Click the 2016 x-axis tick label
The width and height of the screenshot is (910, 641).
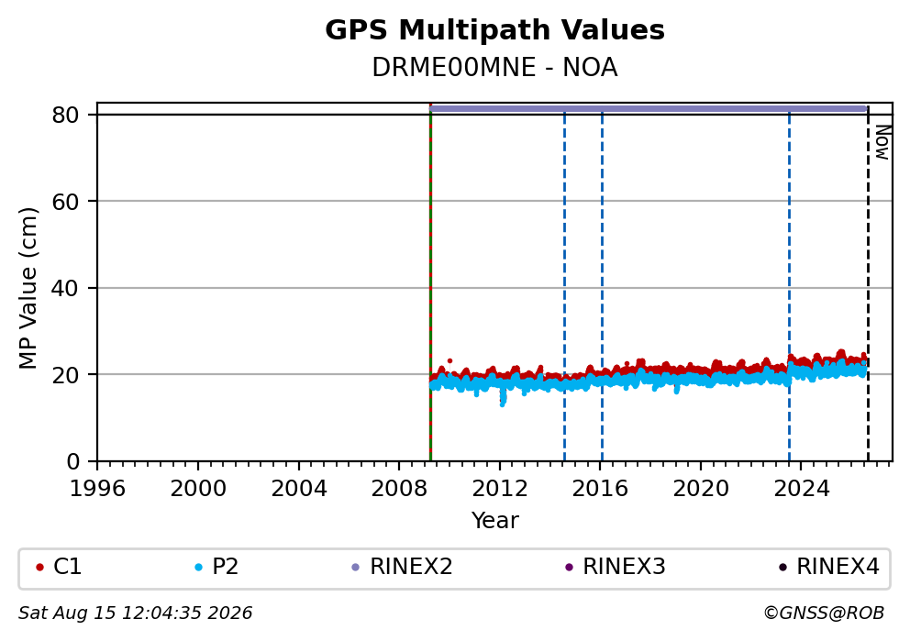600,489
